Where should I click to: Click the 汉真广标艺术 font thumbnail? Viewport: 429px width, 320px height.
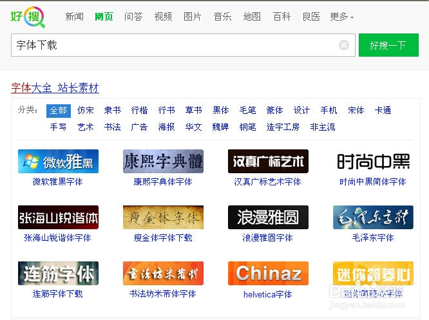click(268, 161)
